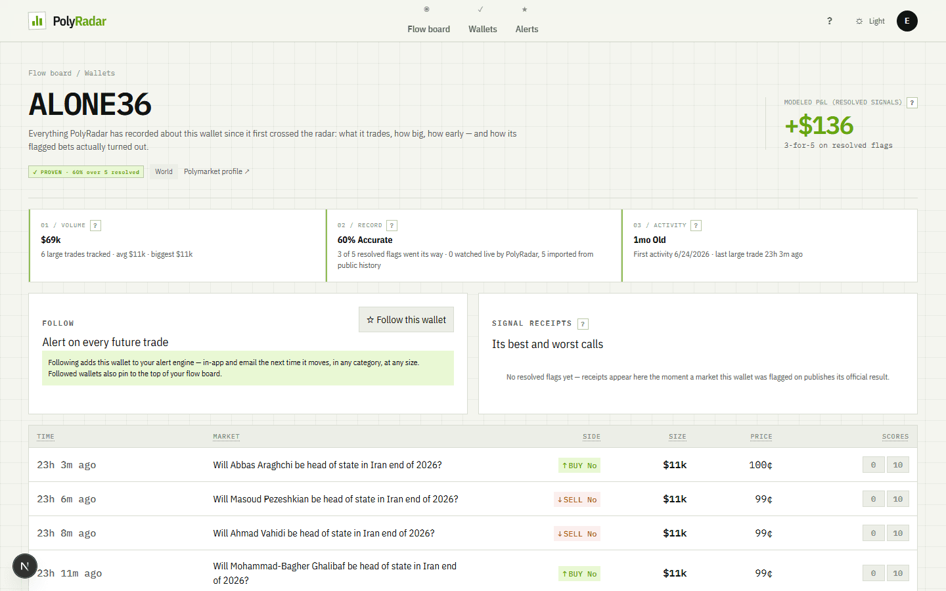Image resolution: width=946 pixels, height=591 pixels.
Task: Open the round N dev tools badge
Action: coord(25,566)
